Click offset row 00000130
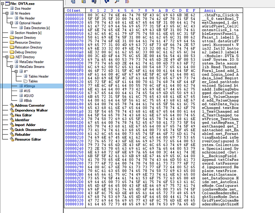This screenshot has width=275, height=213. coord(75,86)
